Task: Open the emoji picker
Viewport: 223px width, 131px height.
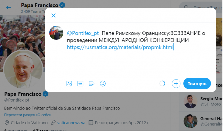Action: click(x=103, y=84)
